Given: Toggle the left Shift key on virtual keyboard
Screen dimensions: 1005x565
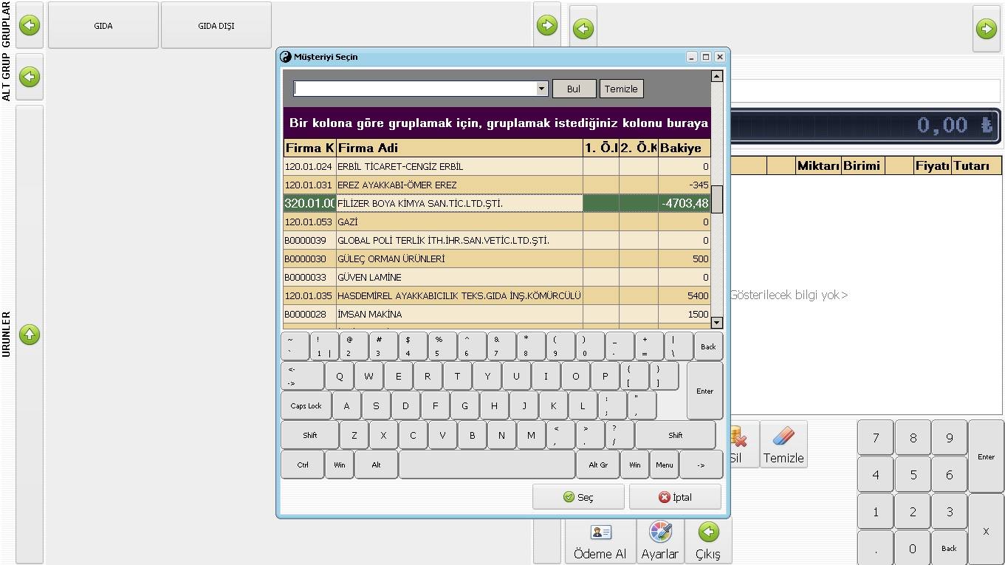Looking at the screenshot, I should [x=310, y=435].
